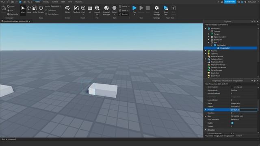The width and height of the screenshot is (260, 146).
Task: Choose the Rotate tool
Action: [41, 9]
